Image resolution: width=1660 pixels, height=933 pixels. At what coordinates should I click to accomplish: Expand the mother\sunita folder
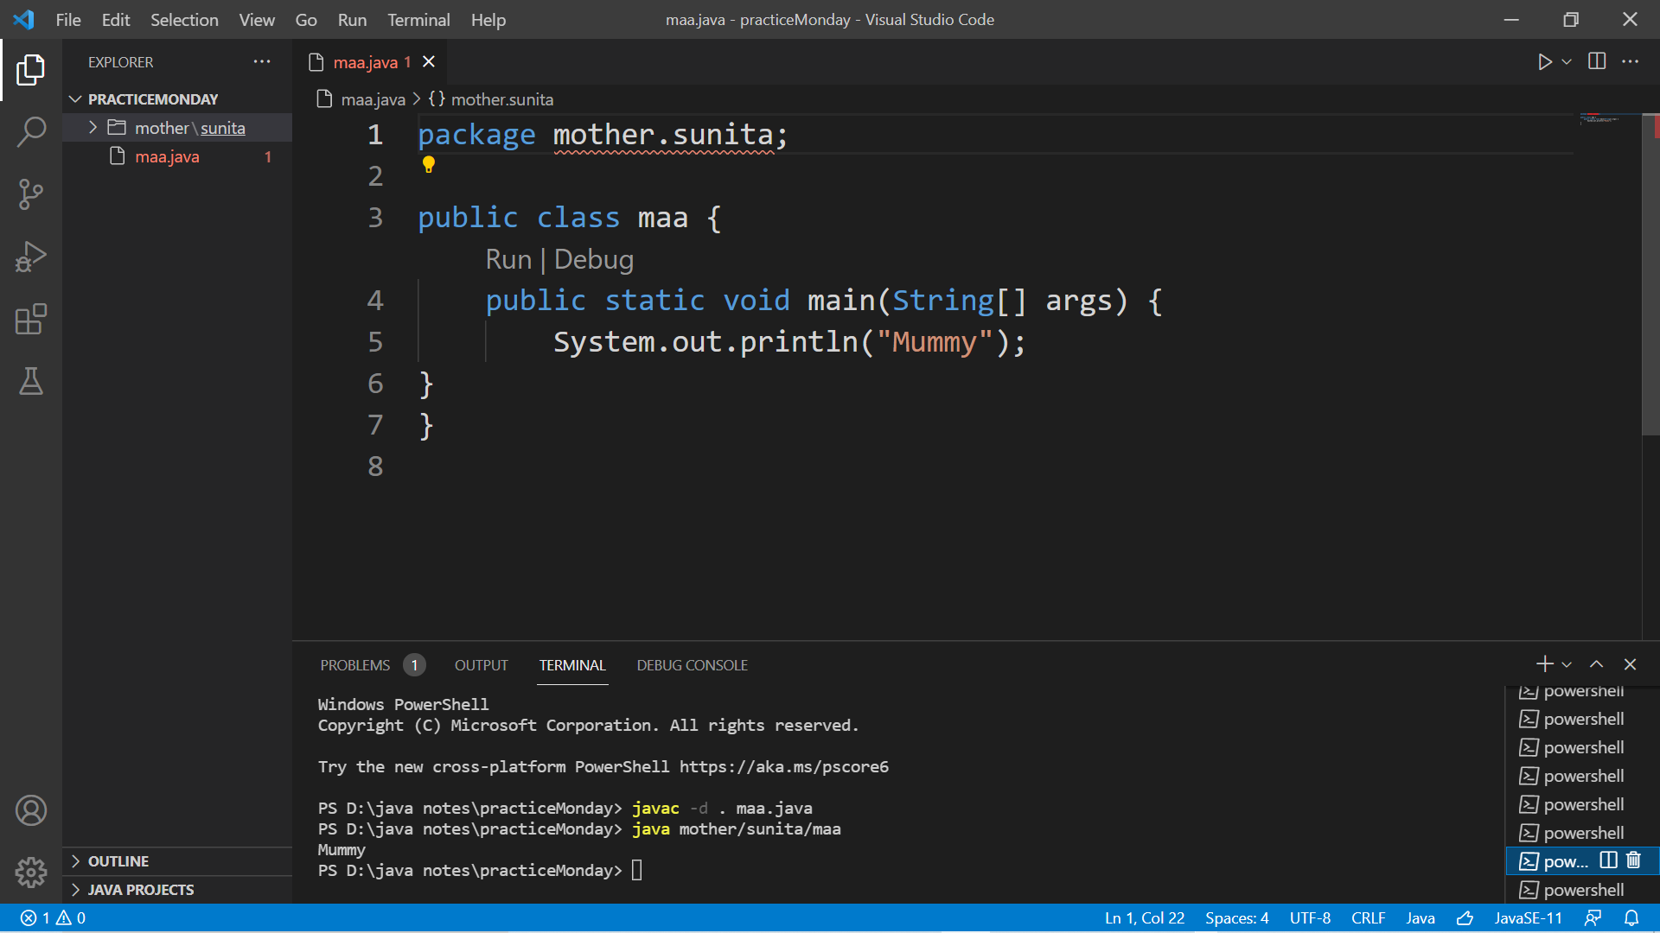(93, 128)
